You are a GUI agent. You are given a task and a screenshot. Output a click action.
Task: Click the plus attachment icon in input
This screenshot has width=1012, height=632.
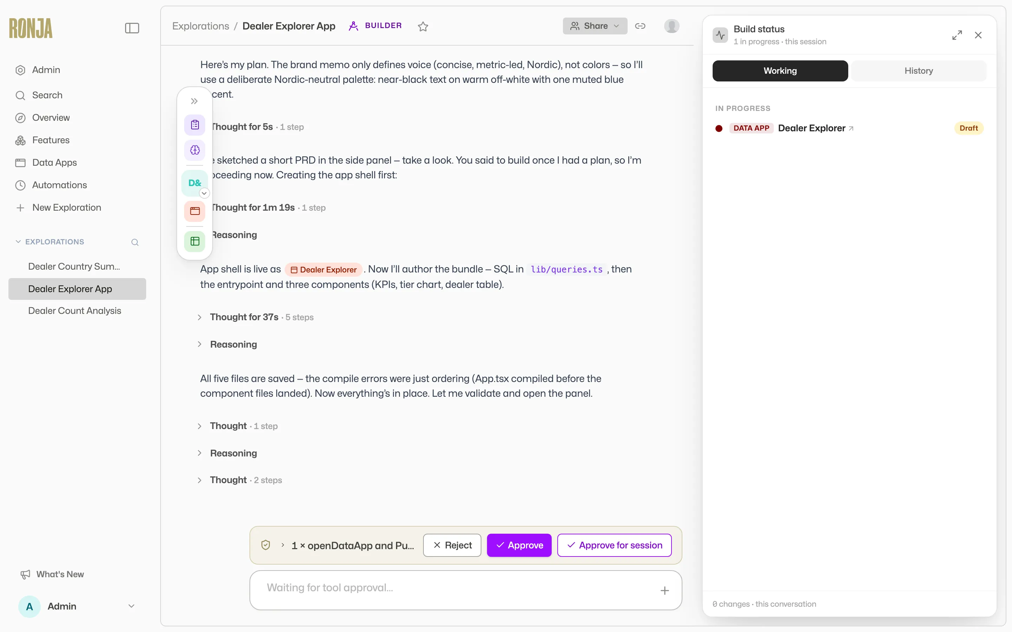pyautogui.click(x=664, y=590)
